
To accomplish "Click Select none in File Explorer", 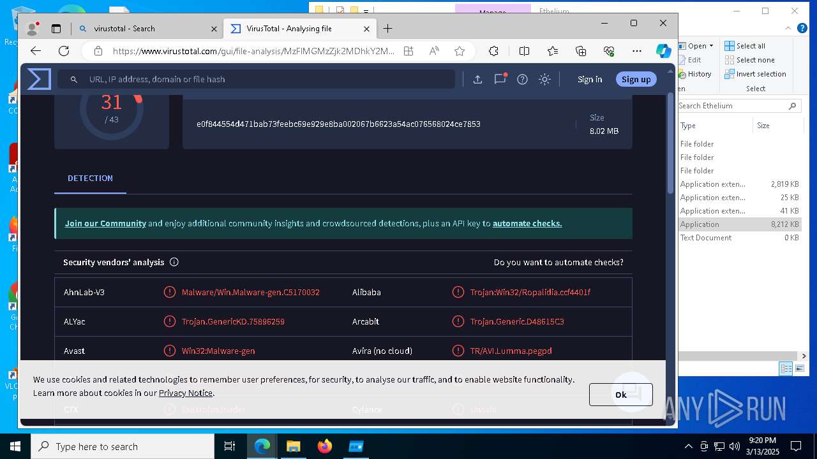I will coord(749,60).
